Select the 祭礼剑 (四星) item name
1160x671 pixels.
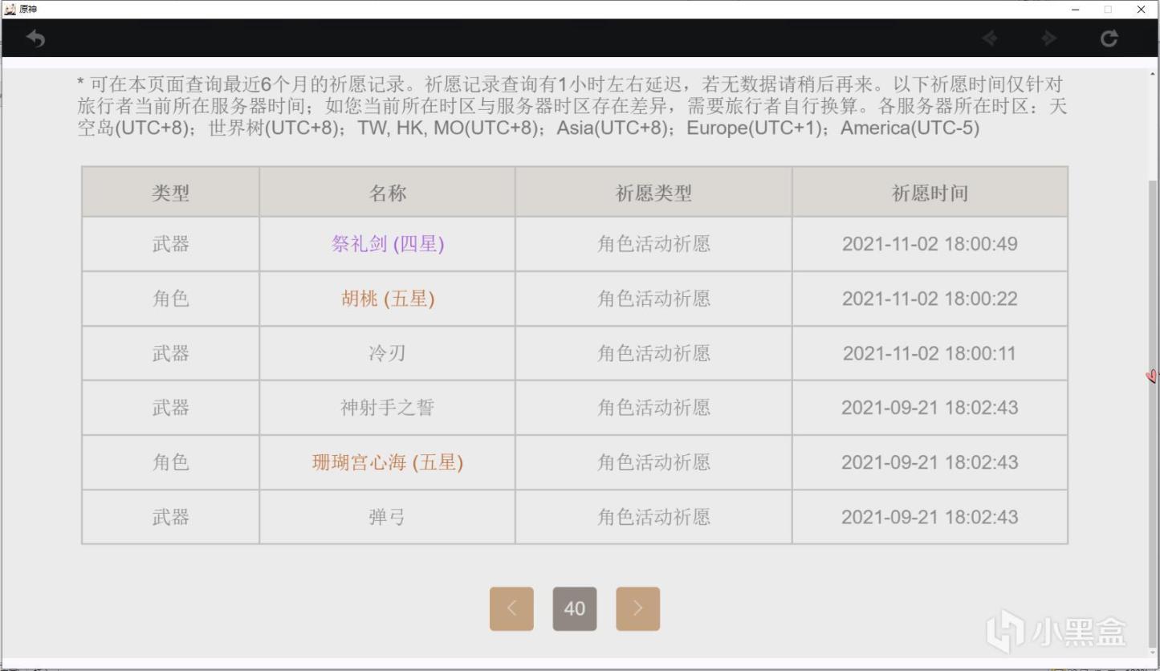click(388, 244)
